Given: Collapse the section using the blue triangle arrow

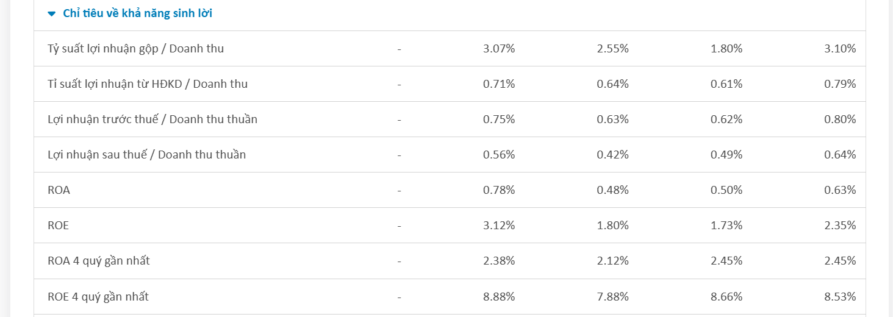Looking at the screenshot, I should pyautogui.click(x=52, y=13).
